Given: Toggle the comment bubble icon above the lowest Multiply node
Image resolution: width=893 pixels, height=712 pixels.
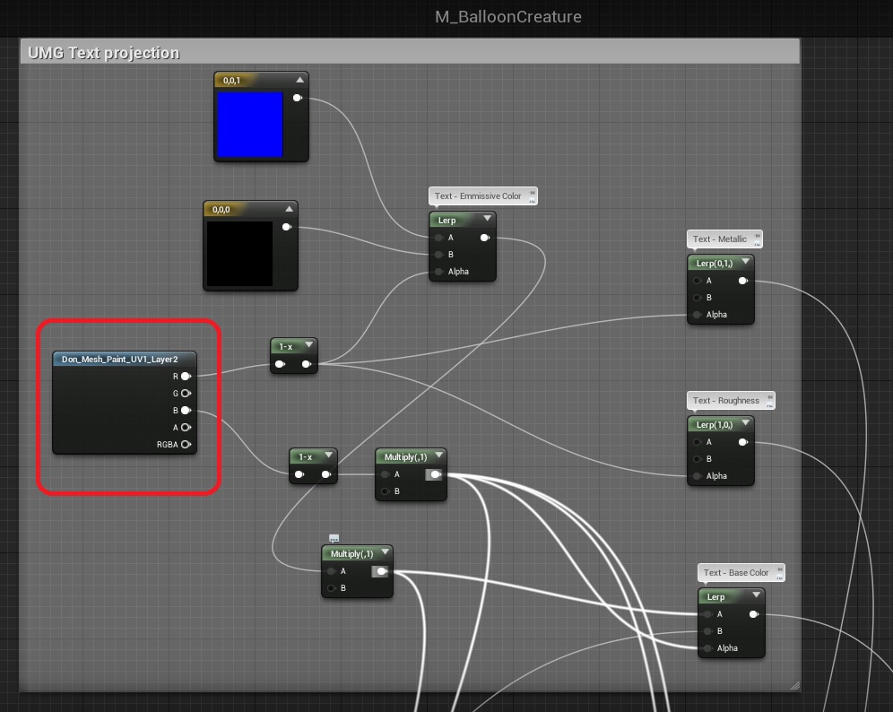Looking at the screenshot, I should point(334,538).
